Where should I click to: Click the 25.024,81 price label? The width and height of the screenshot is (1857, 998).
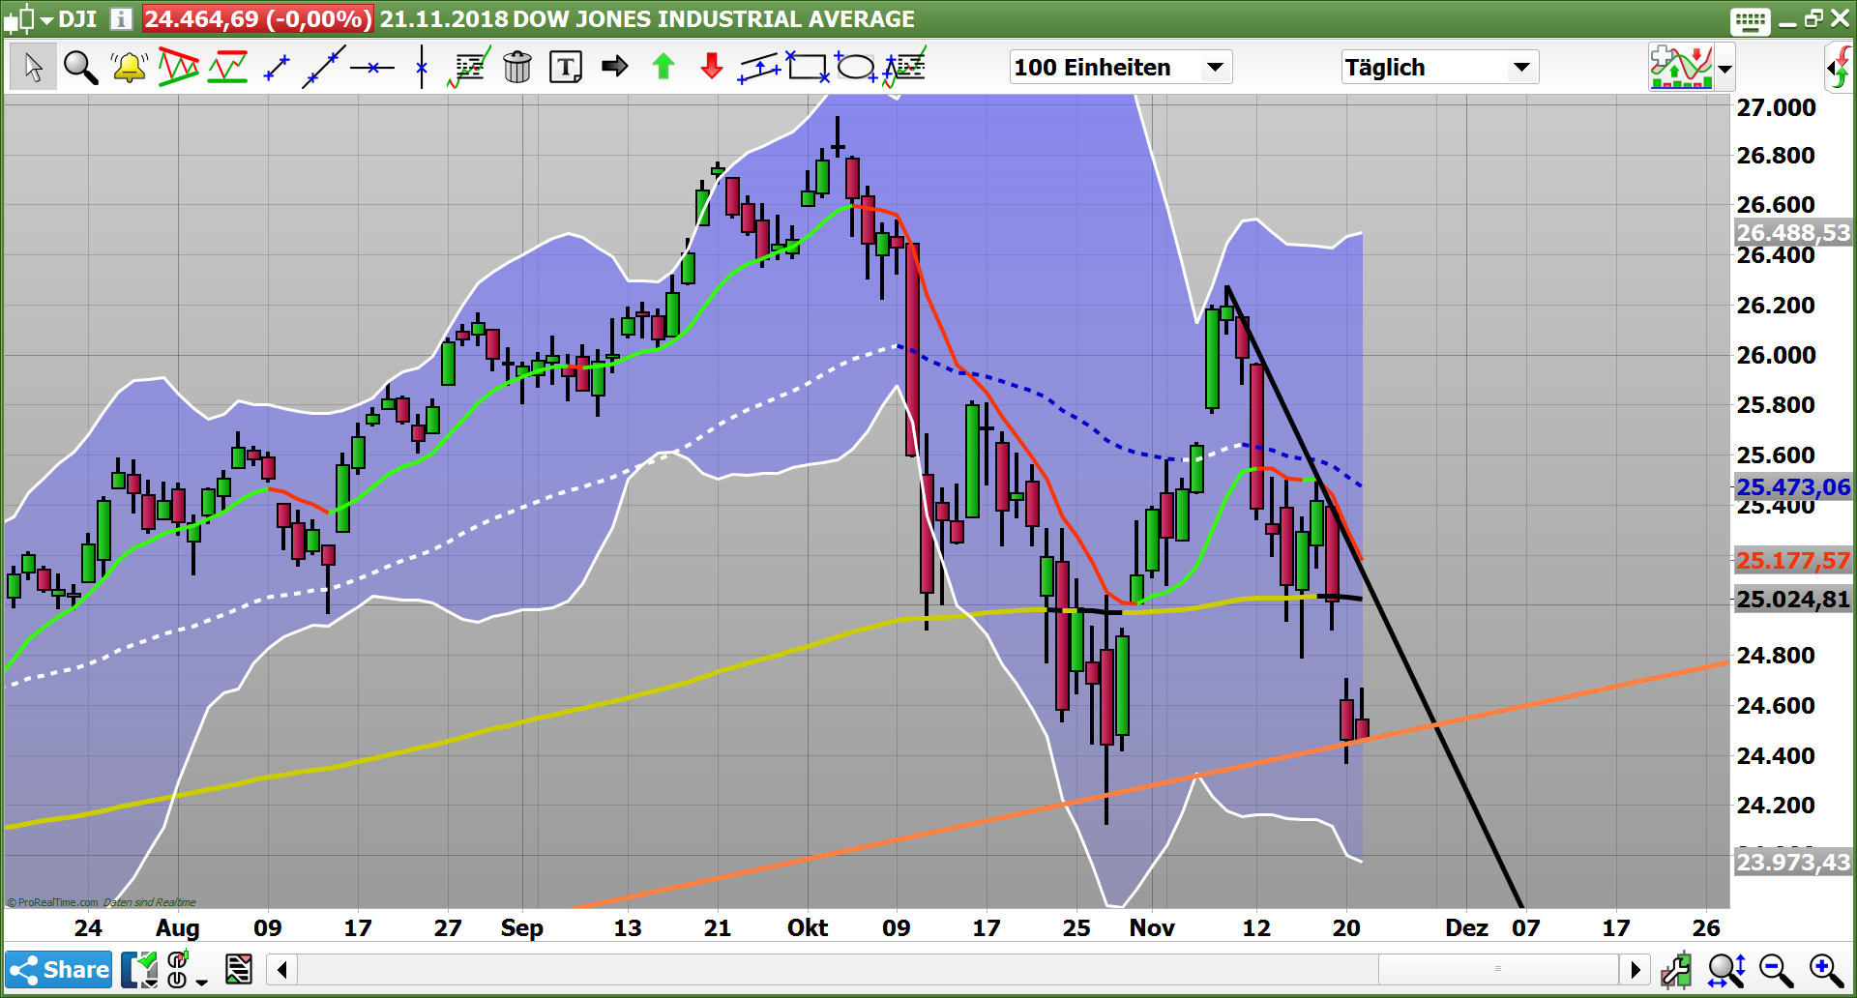pos(1793,600)
